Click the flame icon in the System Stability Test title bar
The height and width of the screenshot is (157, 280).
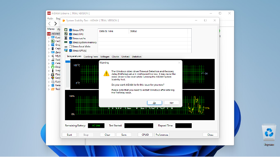(63, 21)
